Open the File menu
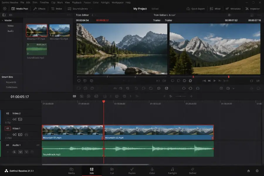Image resolution: width=264 pixels, height=176 pixels. coord(22,3)
